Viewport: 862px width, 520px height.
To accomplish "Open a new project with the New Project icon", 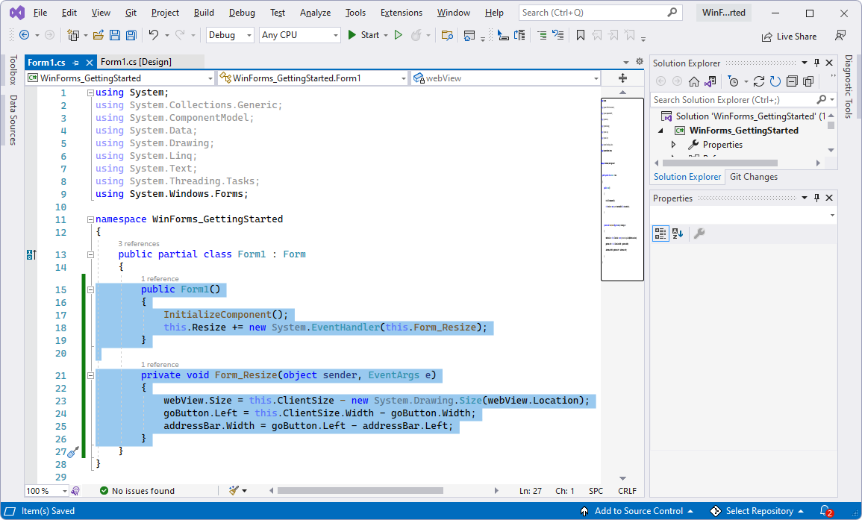I will 74,35.
